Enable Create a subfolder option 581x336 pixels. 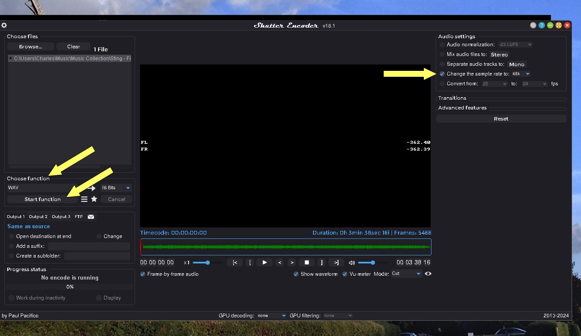point(11,256)
